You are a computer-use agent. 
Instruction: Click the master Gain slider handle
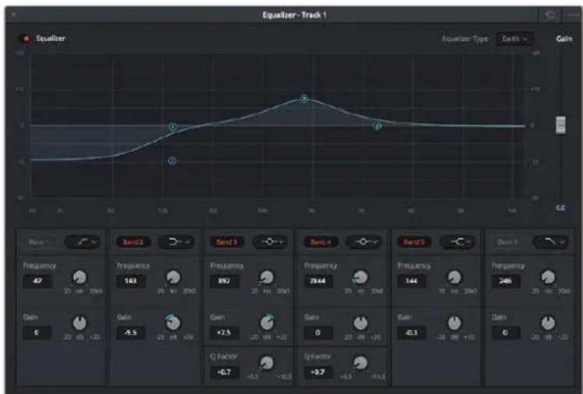pos(560,125)
